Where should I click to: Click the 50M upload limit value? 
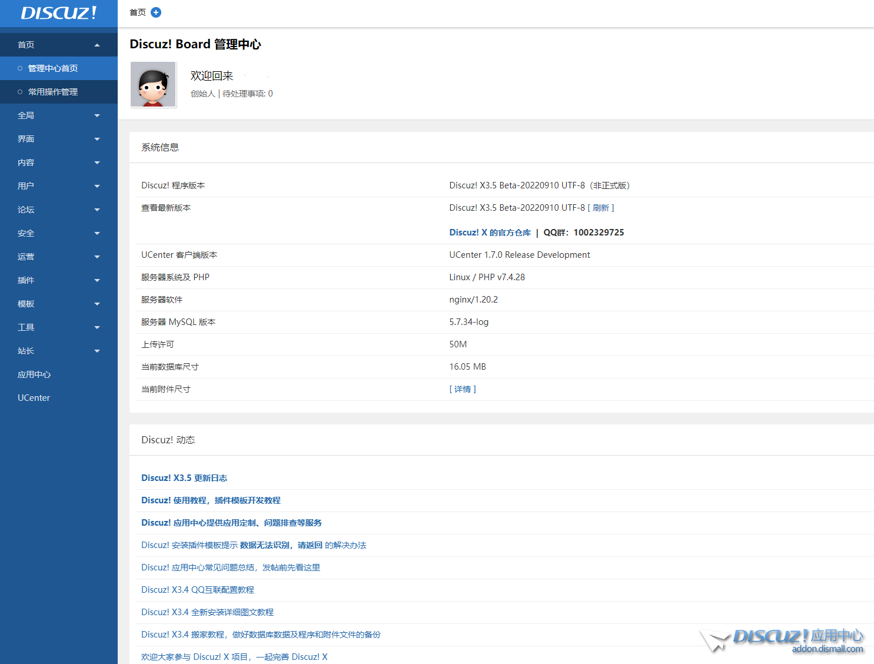point(458,344)
